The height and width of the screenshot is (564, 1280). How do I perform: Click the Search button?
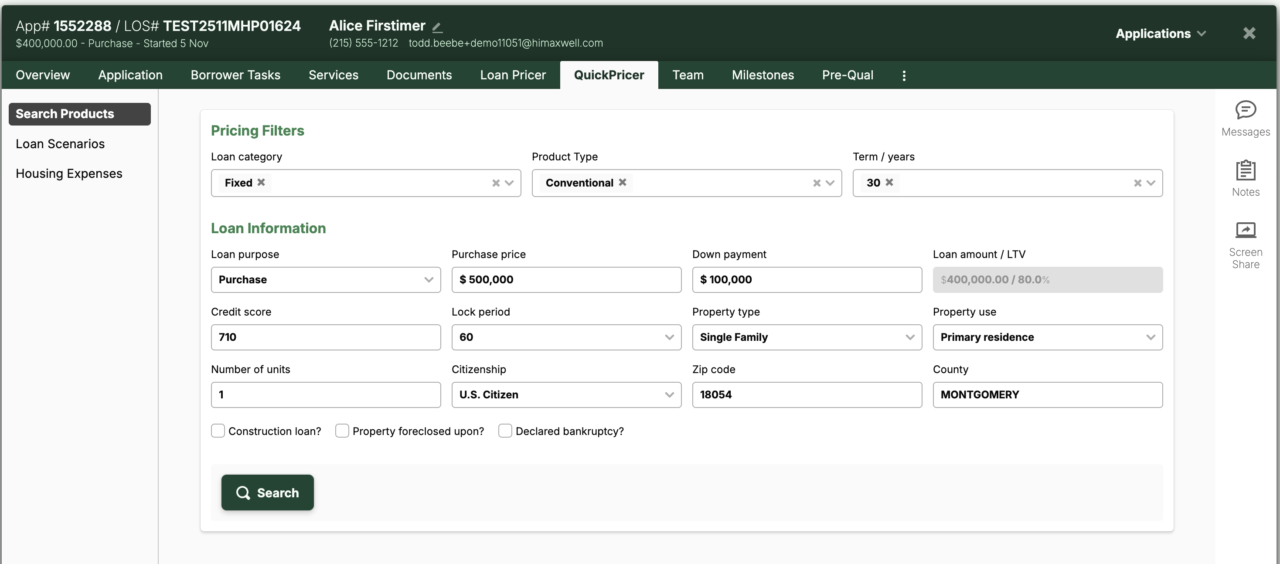click(267, 493)
